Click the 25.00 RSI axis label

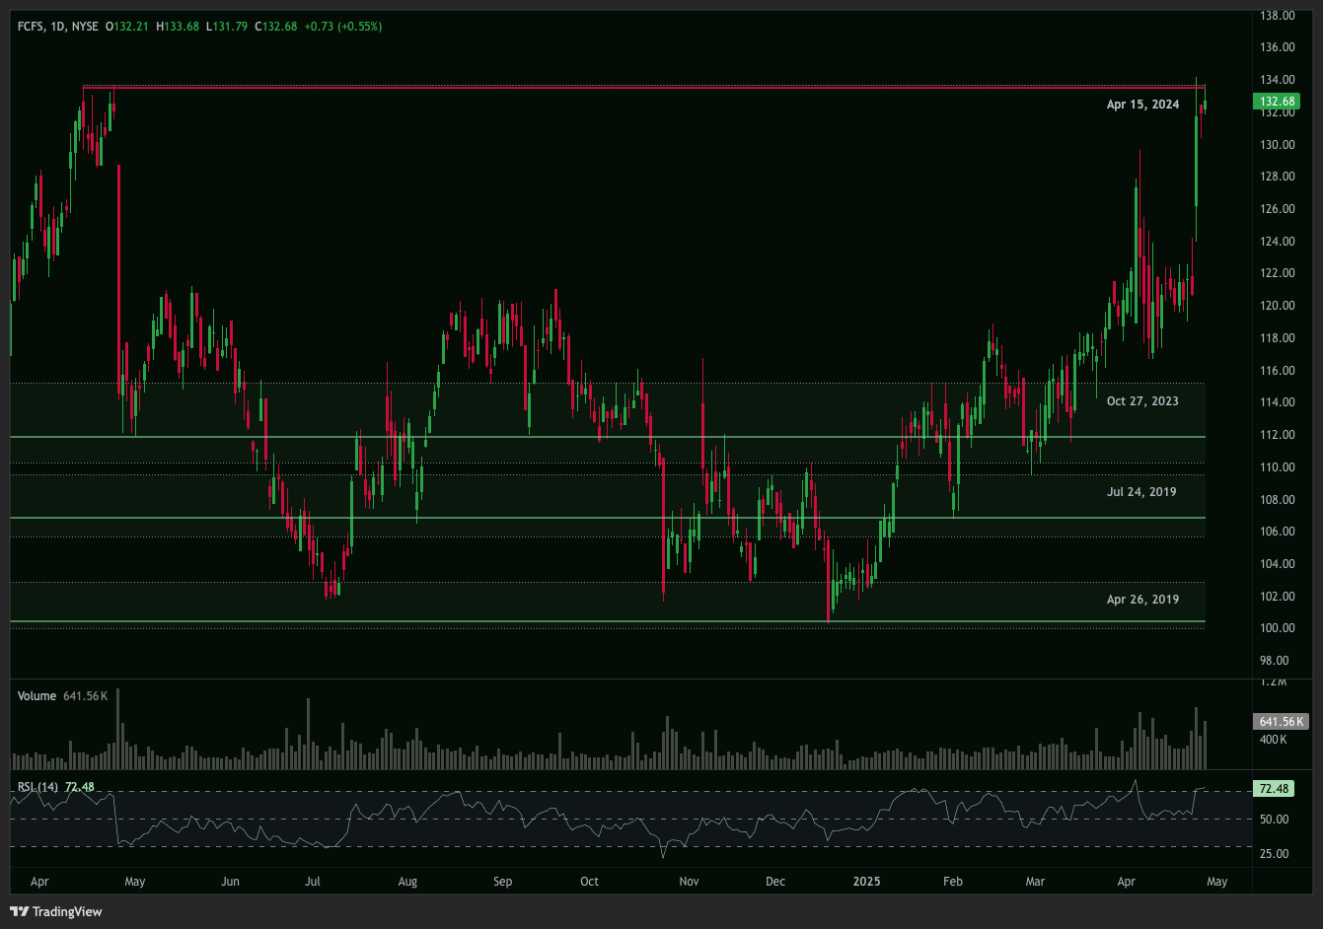click(x=1274, y=854)
